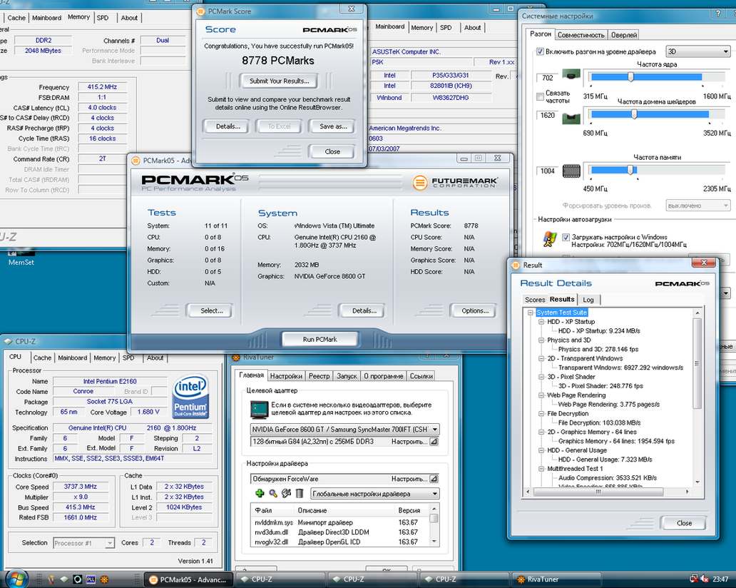This screenshot has width=736, height=588.
Task: Click the PCMark Score dialog title icon
Action: pyautogui.click(x=200, y=11)
